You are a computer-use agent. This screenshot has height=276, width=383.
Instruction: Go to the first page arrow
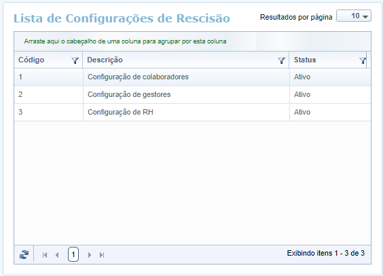tap(44, 255)
